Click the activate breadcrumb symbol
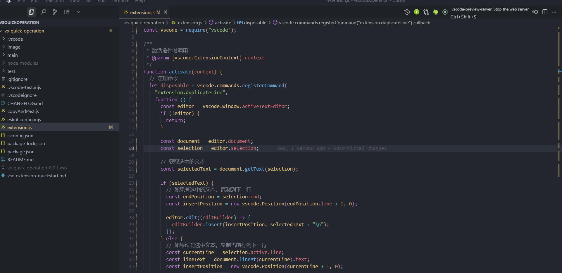Screen dimensions: 562x273 tap(220, 23)
